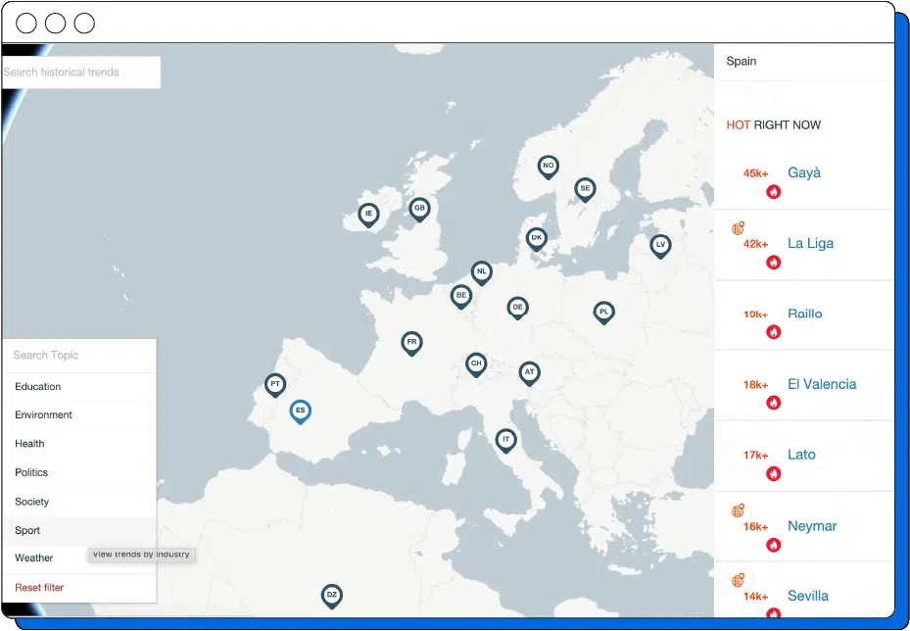Click the Algeria DZ map pin

[x=332, y=596]
